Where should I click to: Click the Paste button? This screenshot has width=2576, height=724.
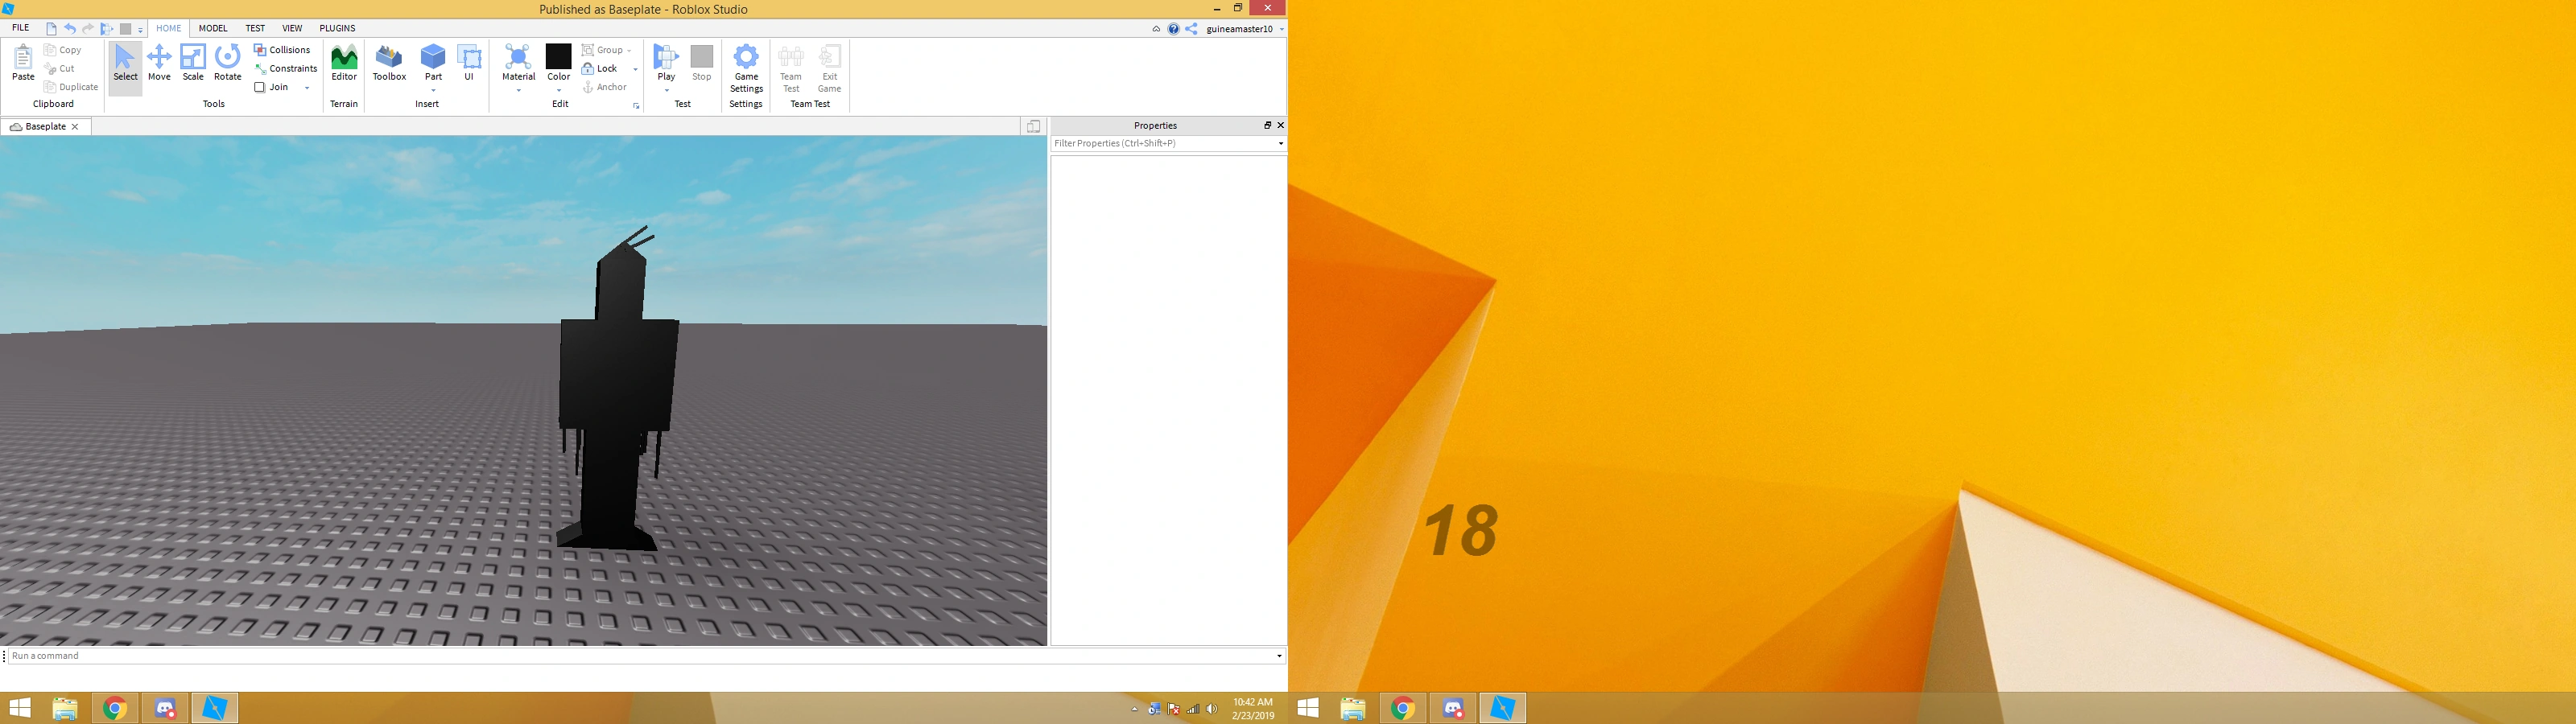[x=23, y=62]
